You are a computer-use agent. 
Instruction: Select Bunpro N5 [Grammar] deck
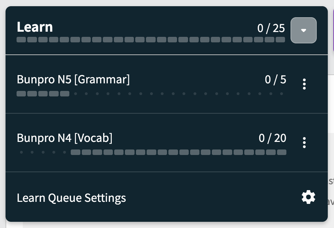coord(73,79)
